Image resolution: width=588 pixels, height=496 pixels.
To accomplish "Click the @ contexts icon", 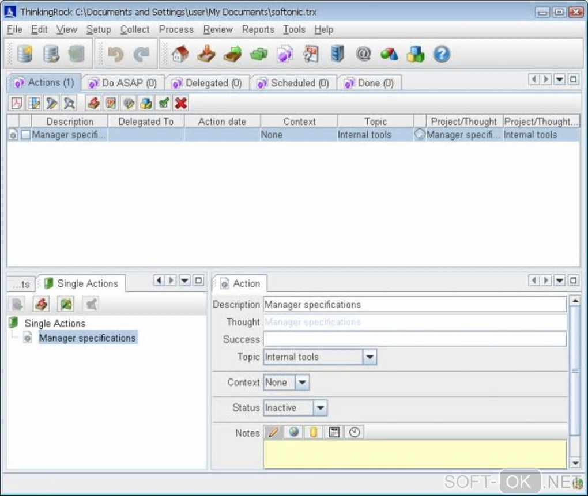I will click(x=363, y=54).
